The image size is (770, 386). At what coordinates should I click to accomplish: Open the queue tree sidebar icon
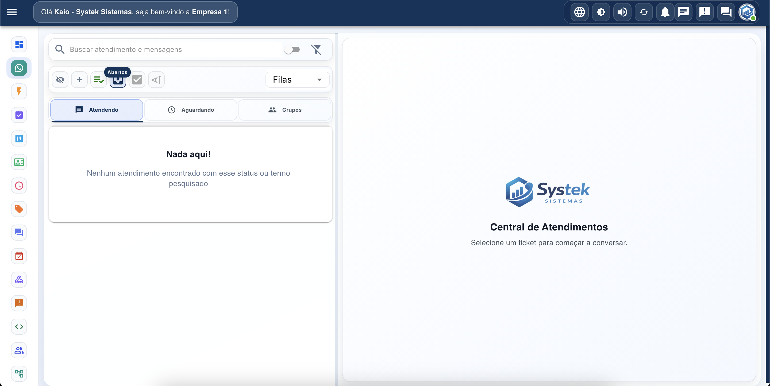(19, 373)
